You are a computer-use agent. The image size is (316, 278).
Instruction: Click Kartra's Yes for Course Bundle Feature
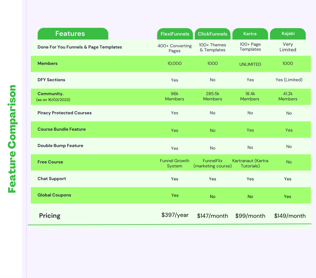250,130
